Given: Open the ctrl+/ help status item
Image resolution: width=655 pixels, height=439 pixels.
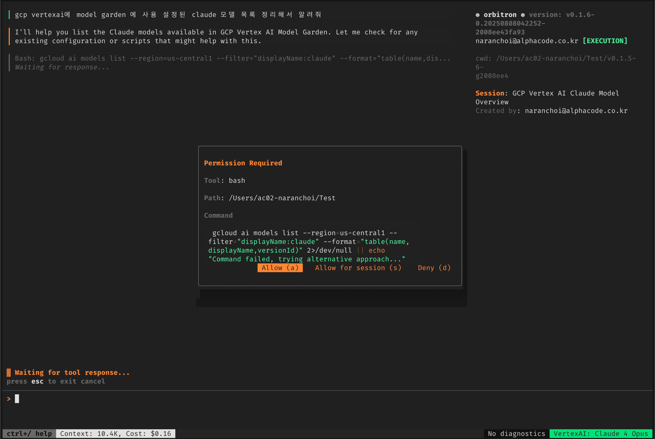Looking at the screenshot, I should 29,433.
